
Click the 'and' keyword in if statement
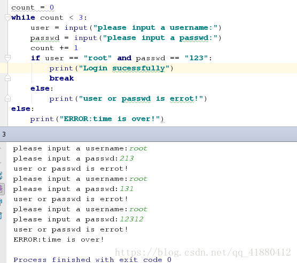124,58
